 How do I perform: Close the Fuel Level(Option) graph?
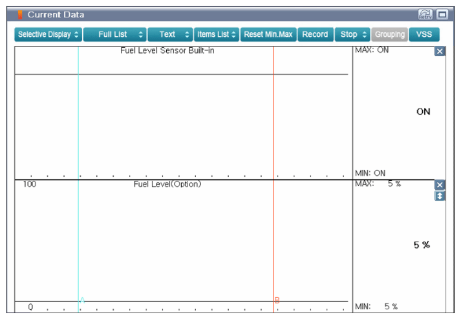click(x=440, y=185)
